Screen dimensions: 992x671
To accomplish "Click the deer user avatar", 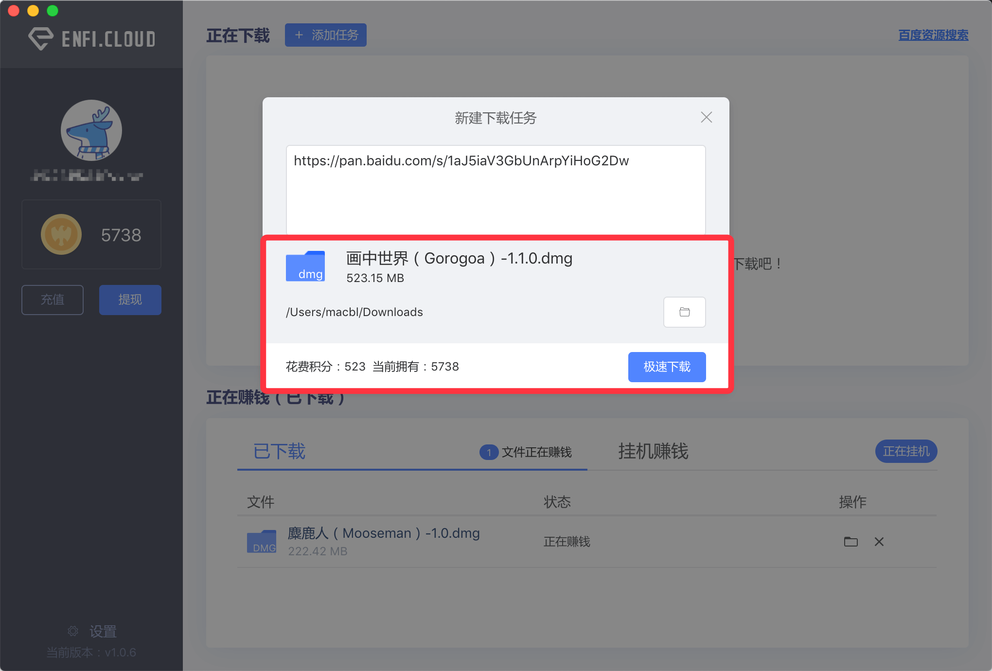I will click(91, 130).
